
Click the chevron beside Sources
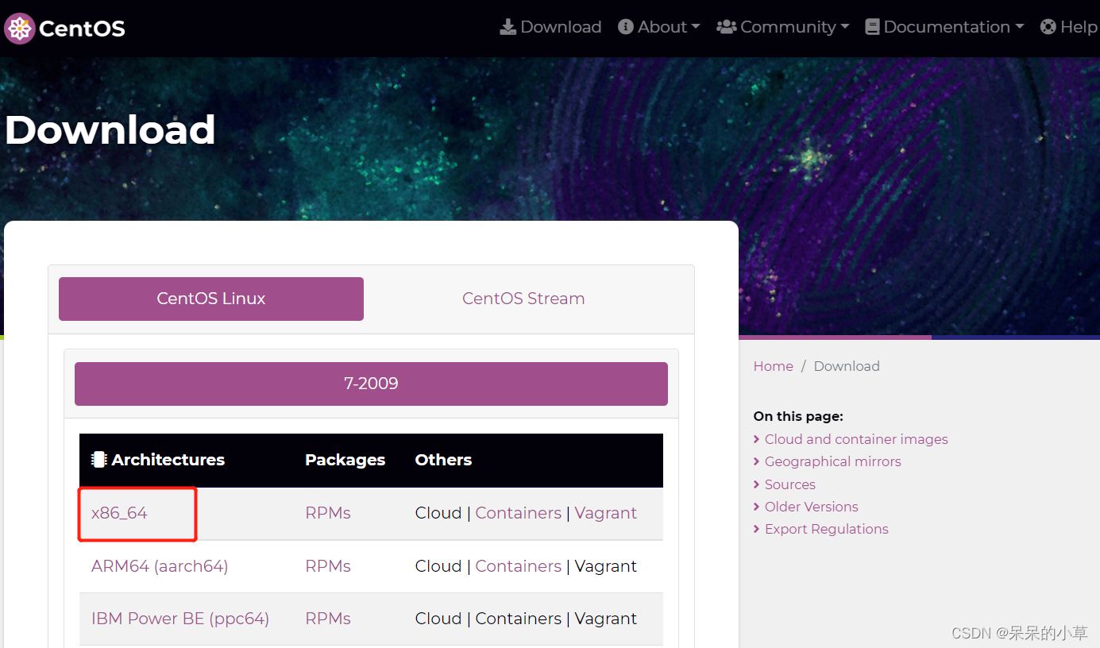757,484
